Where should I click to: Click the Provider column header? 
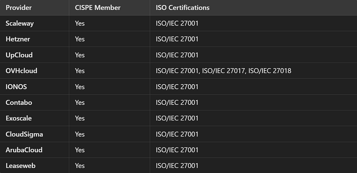tap(19, 7)
